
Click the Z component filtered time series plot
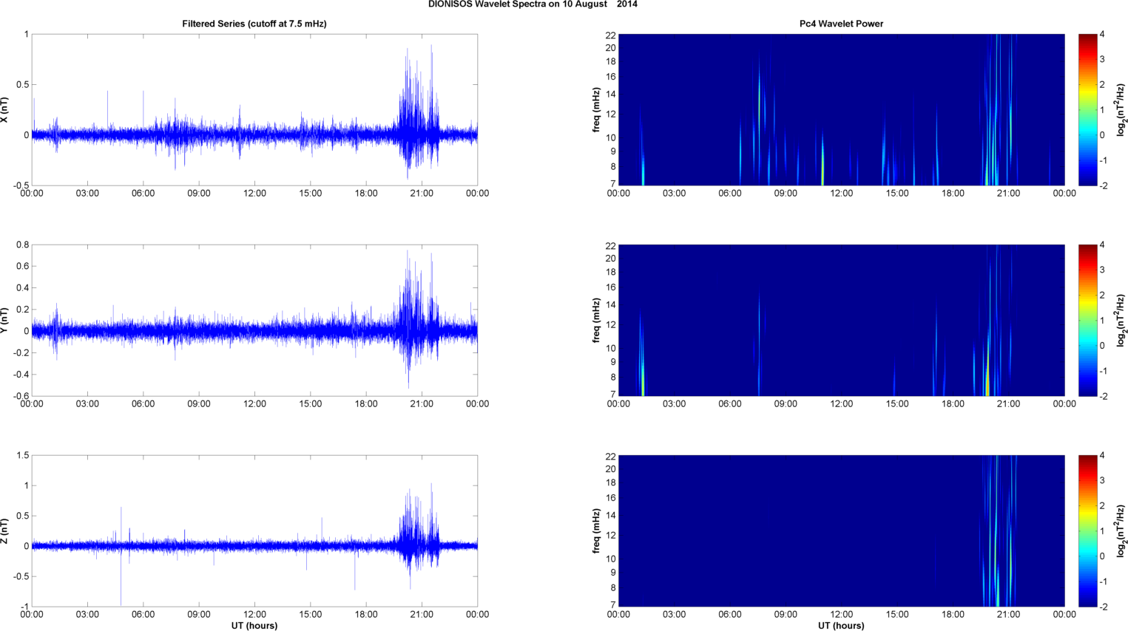tap(254, 531)
